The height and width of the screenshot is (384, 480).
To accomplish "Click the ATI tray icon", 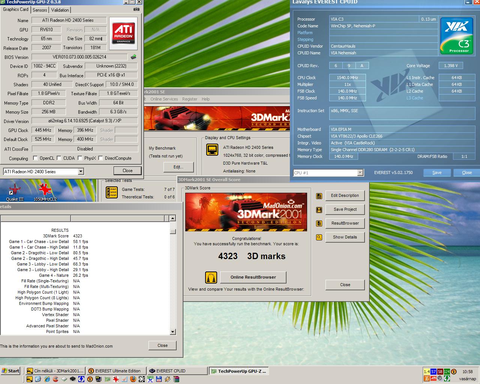I will click(433, 378).
